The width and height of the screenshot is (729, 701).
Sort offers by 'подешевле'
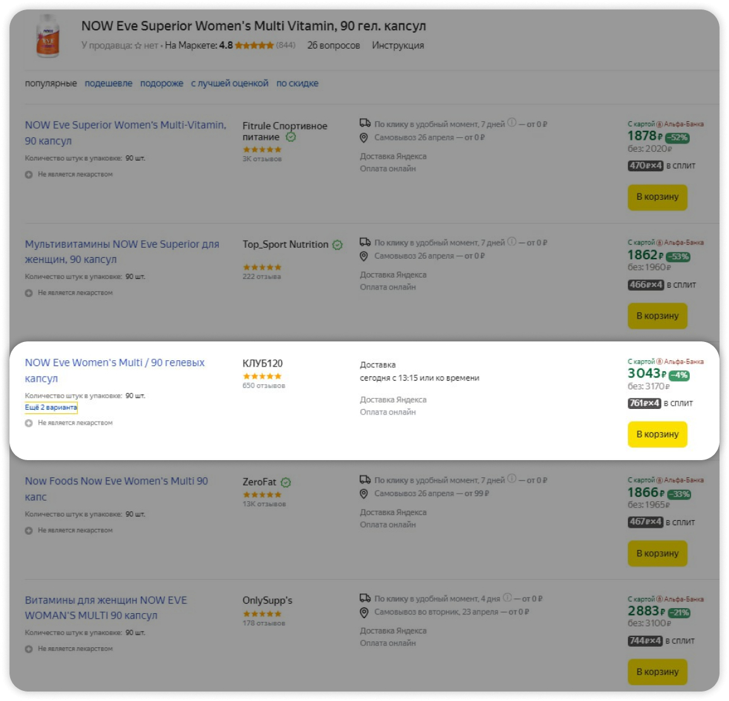(x=108, y=83)
